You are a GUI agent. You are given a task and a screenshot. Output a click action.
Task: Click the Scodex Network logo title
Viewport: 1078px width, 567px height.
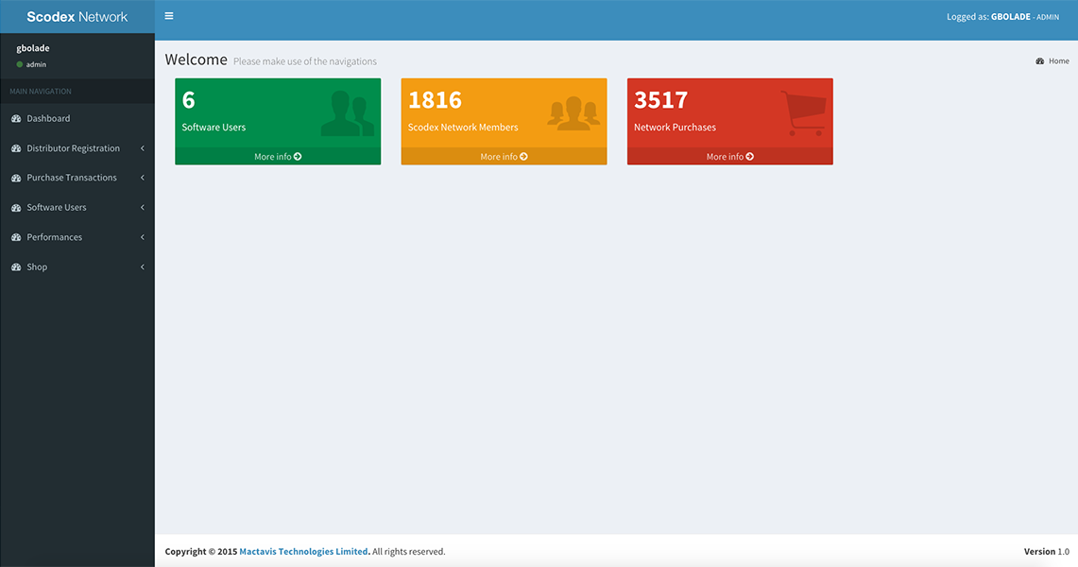77,17
